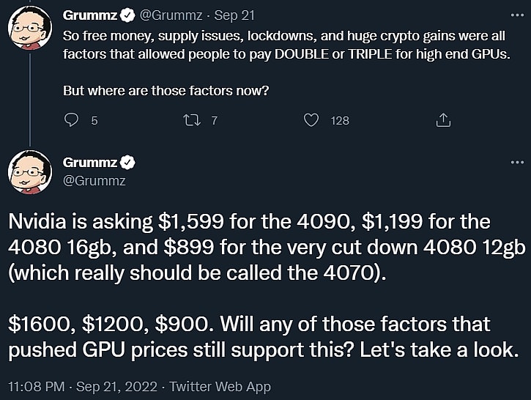The height and width of the screenshot is (400, 531).
Task: Click the share icon on the first tweet
Action: tap(442, 119)
